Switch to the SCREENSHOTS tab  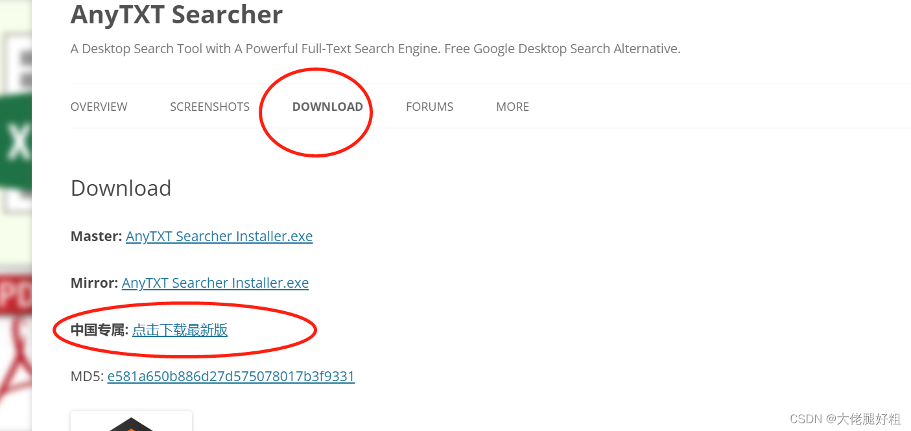click(x=209, y=107)
